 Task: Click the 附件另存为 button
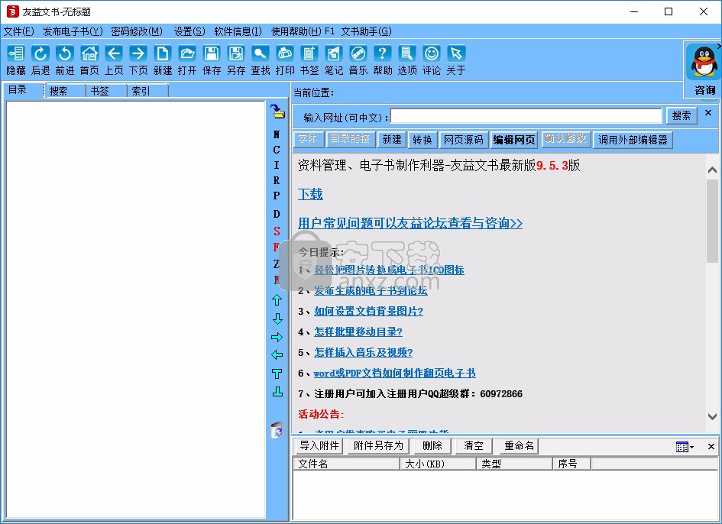[x=378, y=446]
